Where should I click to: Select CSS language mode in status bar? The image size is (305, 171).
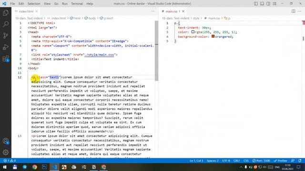pos(246,161)
